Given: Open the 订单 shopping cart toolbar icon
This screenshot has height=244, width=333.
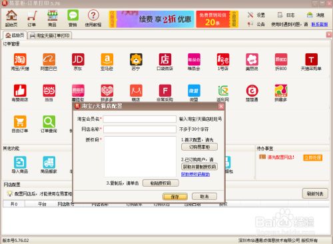Looking at the screenshot, I should pos(32,18).
